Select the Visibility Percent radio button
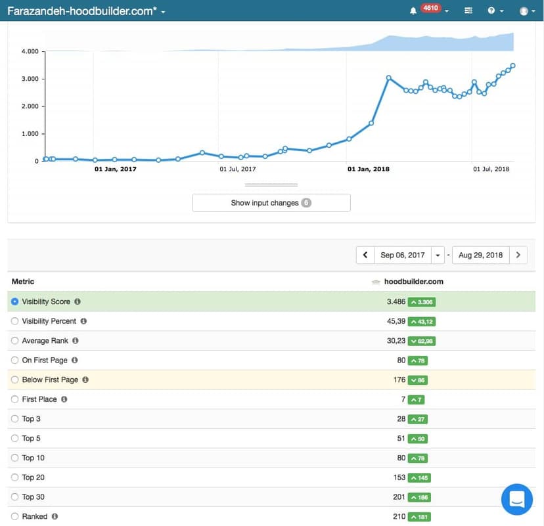This screenshot has height=526, width=544. [x=15, y=321]
